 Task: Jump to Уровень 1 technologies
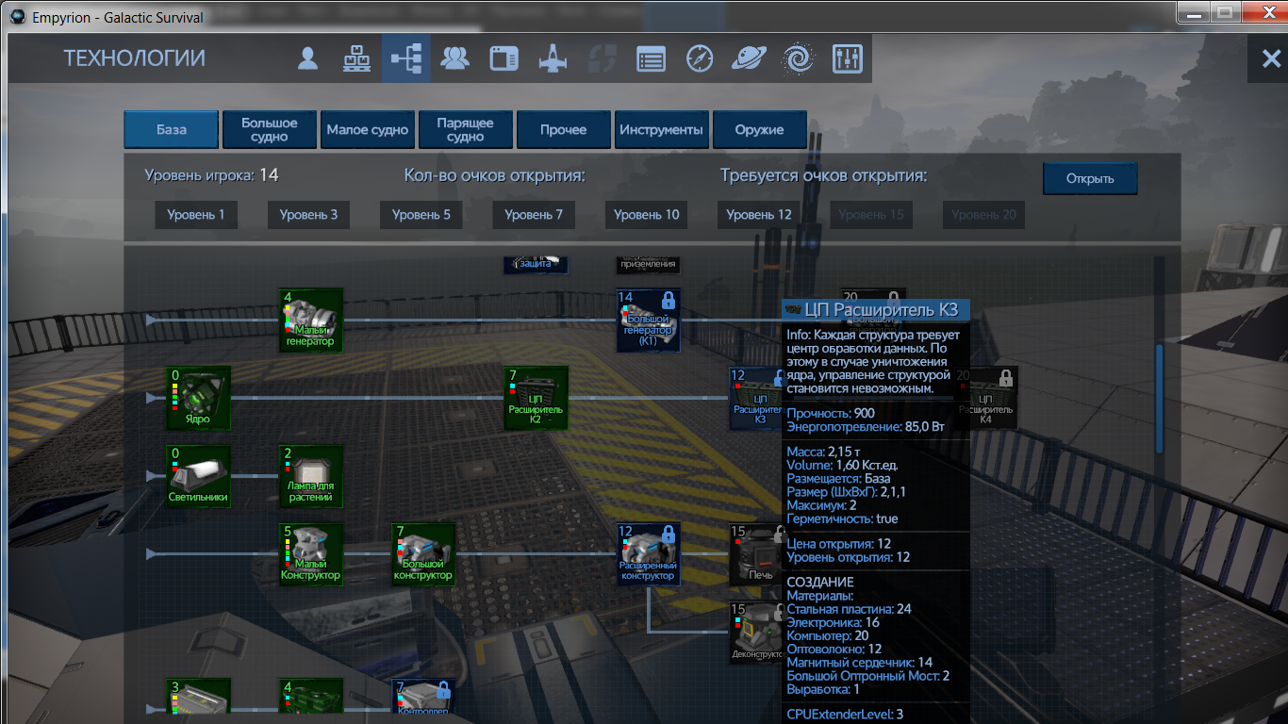point(196,215)
